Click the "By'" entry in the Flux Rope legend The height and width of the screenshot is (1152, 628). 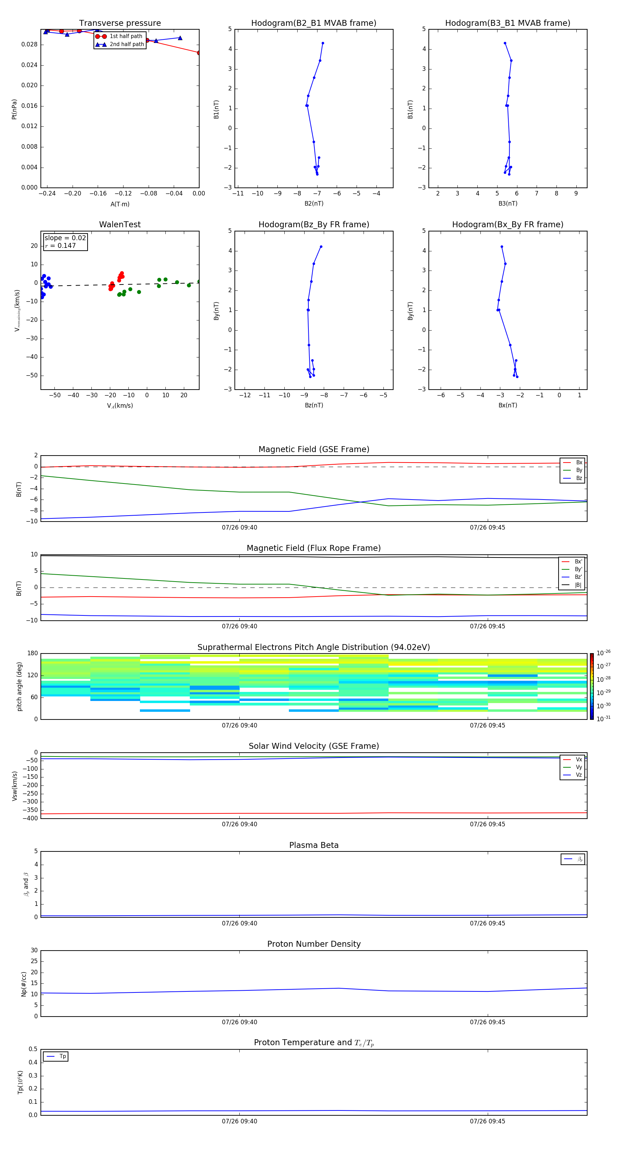tap(572, 569)
